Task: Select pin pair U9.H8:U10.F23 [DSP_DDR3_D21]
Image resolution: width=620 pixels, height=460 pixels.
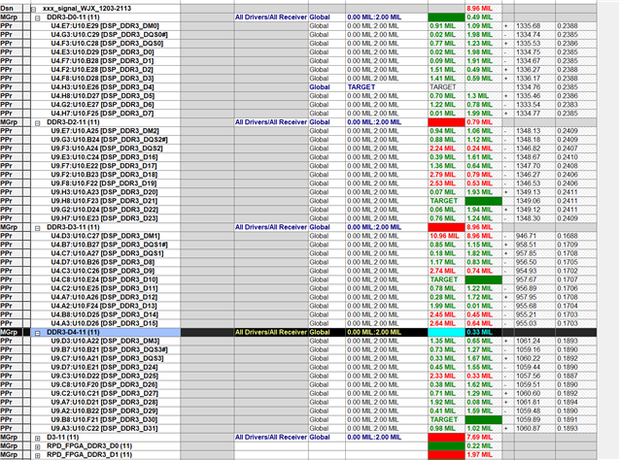Action: (104, 201)
